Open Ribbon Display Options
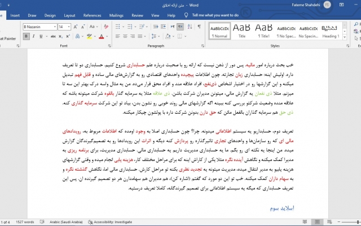This screenshot has width=361, height=226. (342, 5)
